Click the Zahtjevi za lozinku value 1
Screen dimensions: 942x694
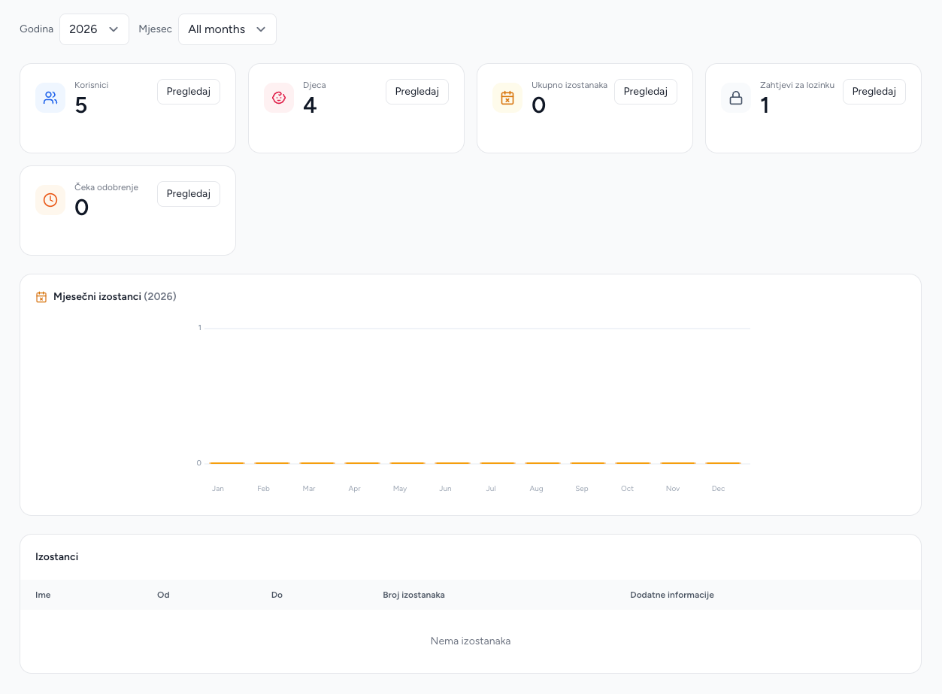[x=765, y=105]
